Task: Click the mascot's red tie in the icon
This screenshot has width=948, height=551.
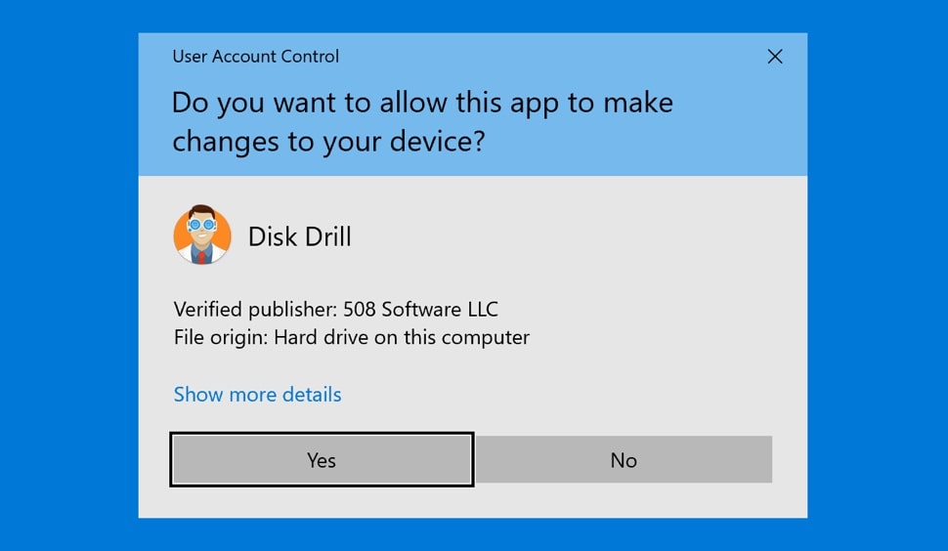Action: click(x=201, y=255)
